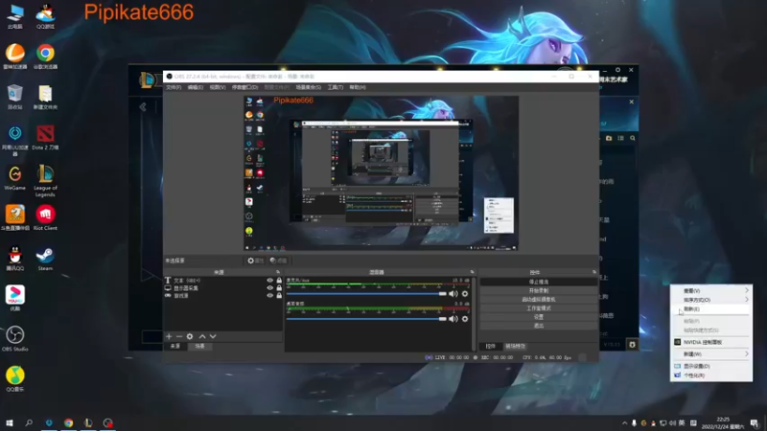The image size is (767, 431).
Task: Open the QQ音乐 desktop icon
Action: 15,378
